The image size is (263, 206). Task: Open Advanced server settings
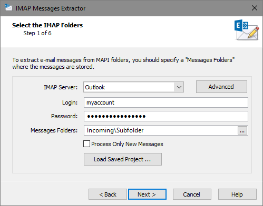coord(221,87)
